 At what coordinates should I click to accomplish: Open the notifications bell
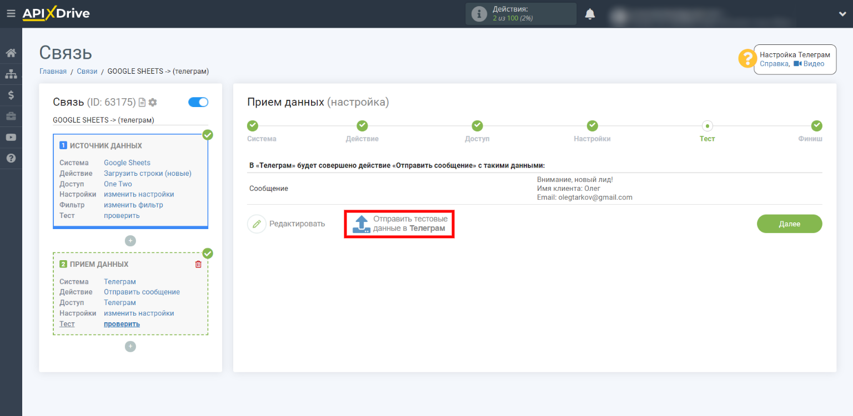coord(590,14)
